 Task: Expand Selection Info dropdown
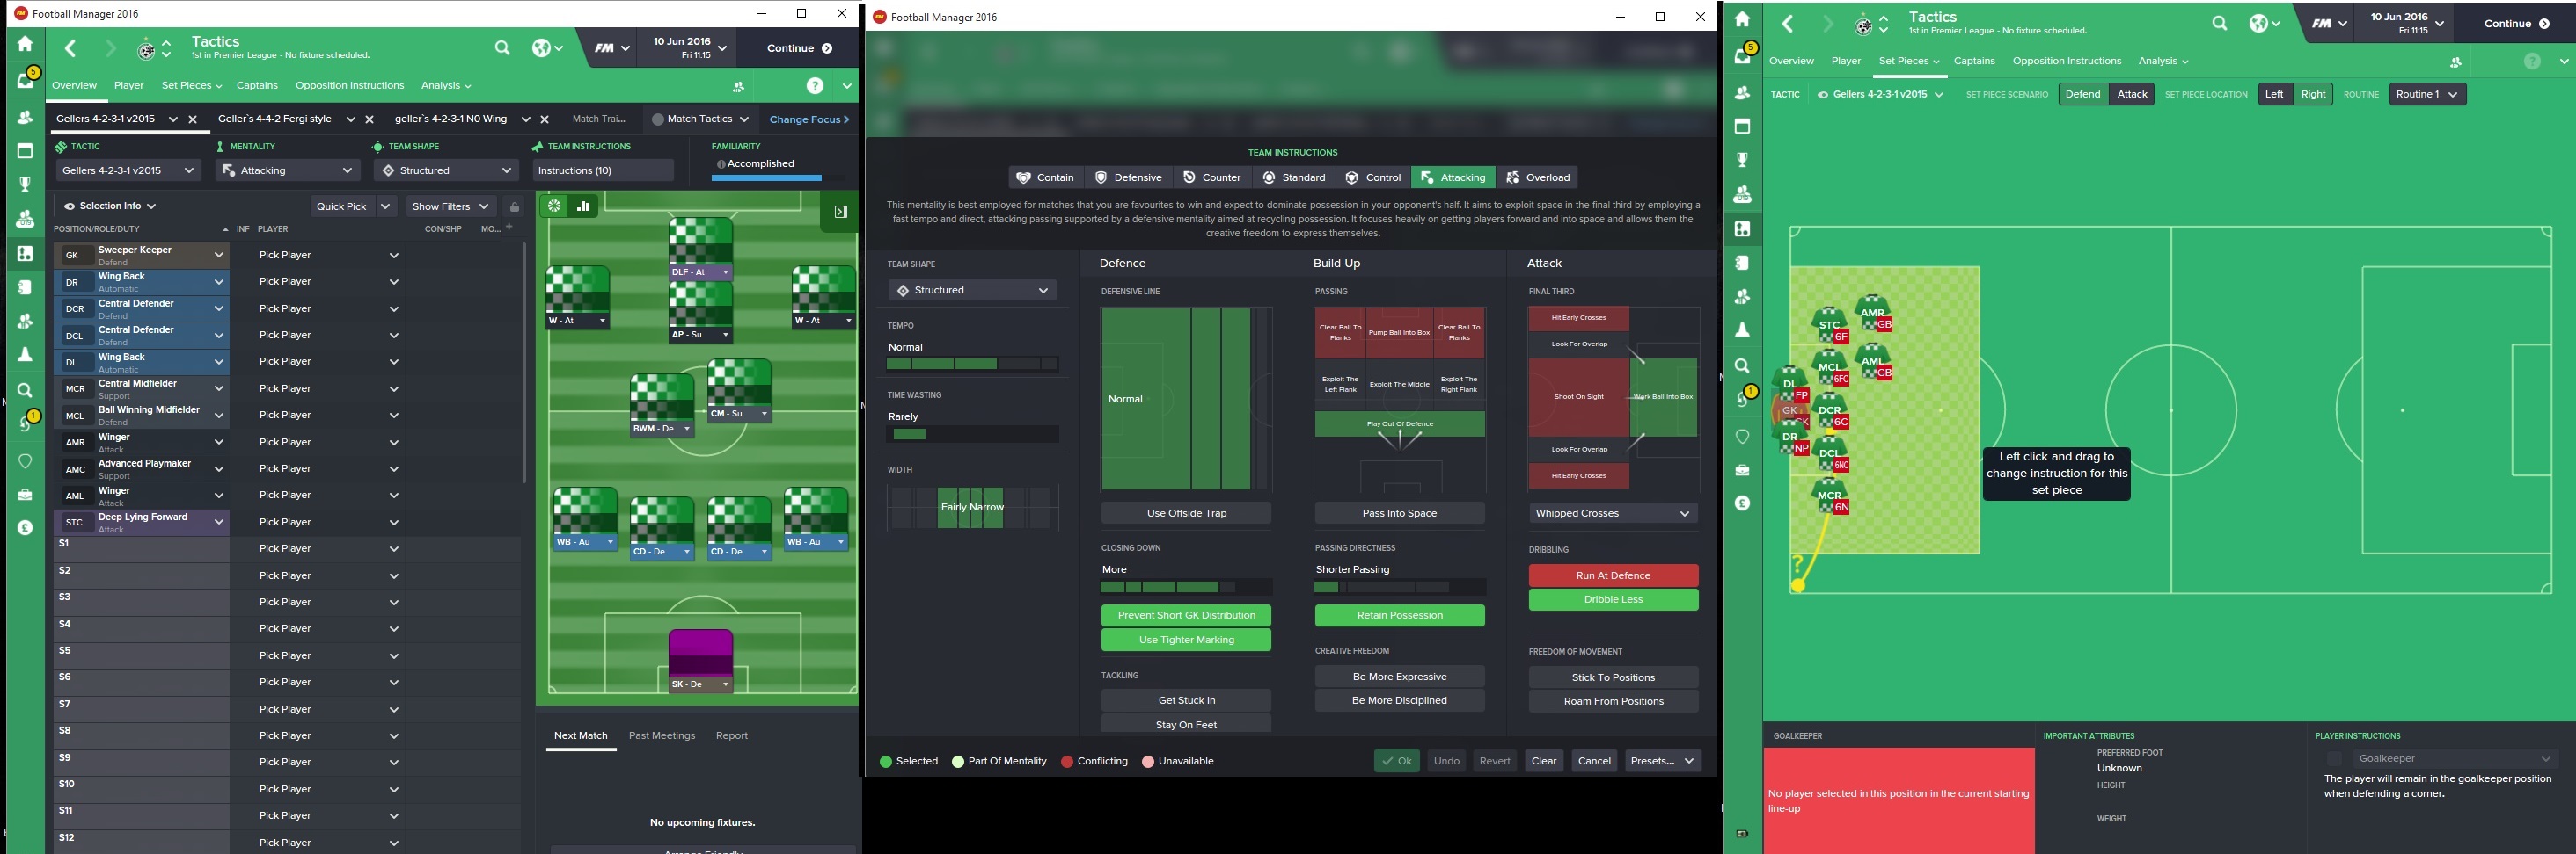coord(110,206)
